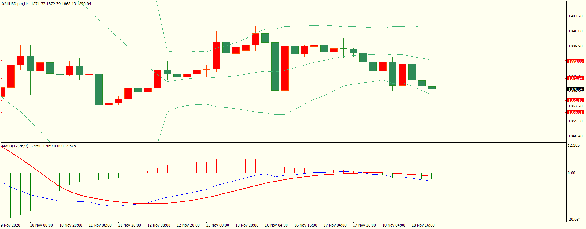Click the 16 Nov 04:00 time label

point(276,225)
